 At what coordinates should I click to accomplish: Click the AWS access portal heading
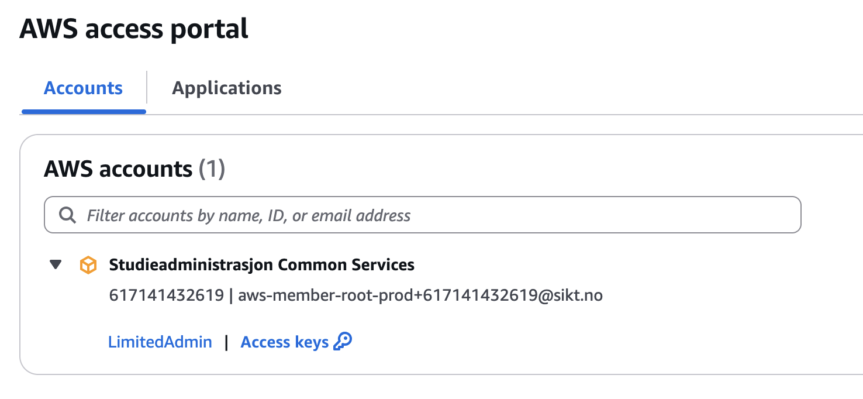[x=134, y=28]
